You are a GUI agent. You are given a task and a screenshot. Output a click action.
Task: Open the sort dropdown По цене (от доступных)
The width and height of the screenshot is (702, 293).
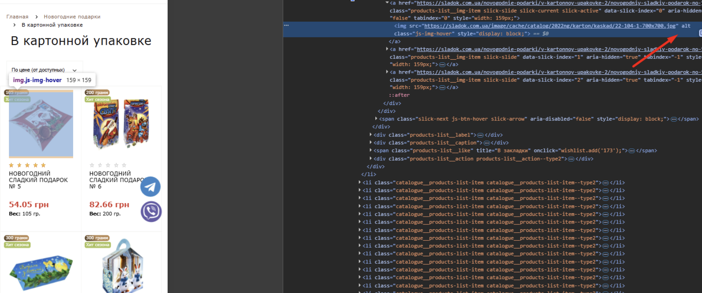click(x=45, y=70)
